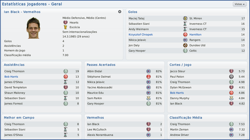Viewport: 250px width, 140px height.
Task: Expand the Ian Black panel arrow
Action: pos(120,12)
